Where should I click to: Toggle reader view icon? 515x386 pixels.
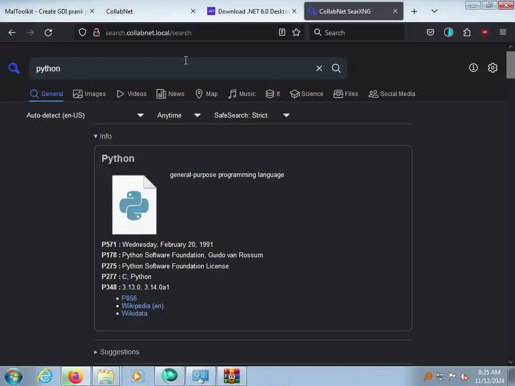click(x=282, y=32)
